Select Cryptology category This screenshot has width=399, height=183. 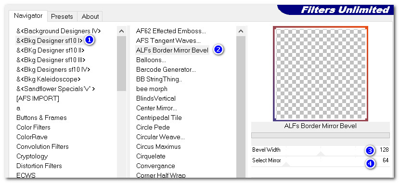pos(32,157)
